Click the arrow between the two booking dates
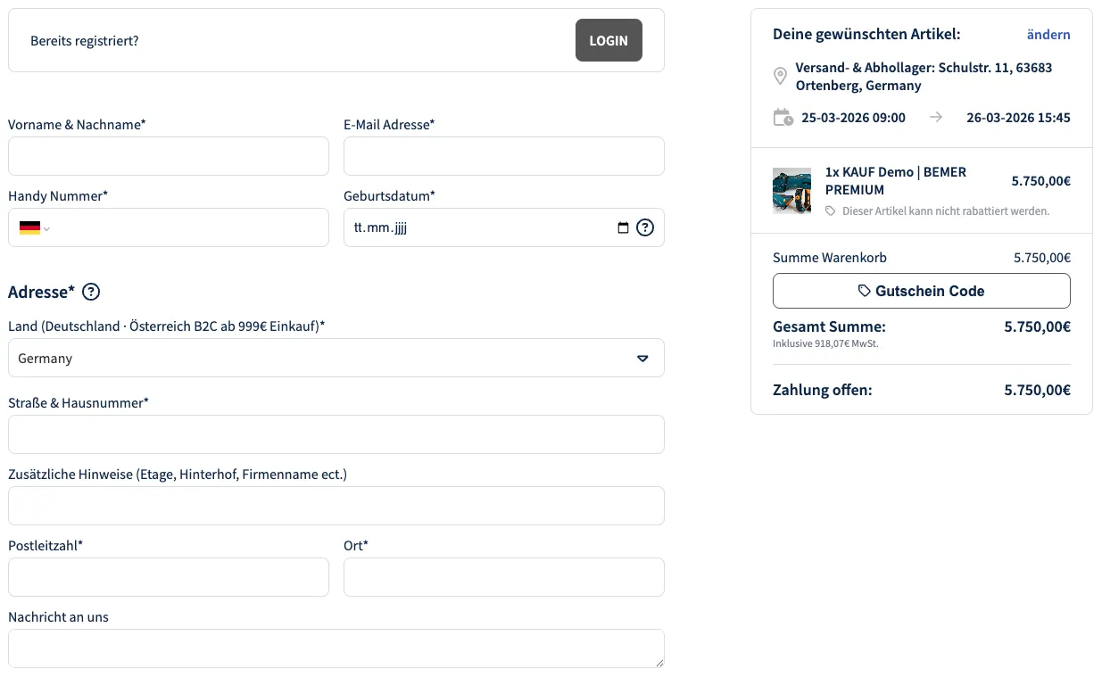1102x677 pixels. coord(936,117)
